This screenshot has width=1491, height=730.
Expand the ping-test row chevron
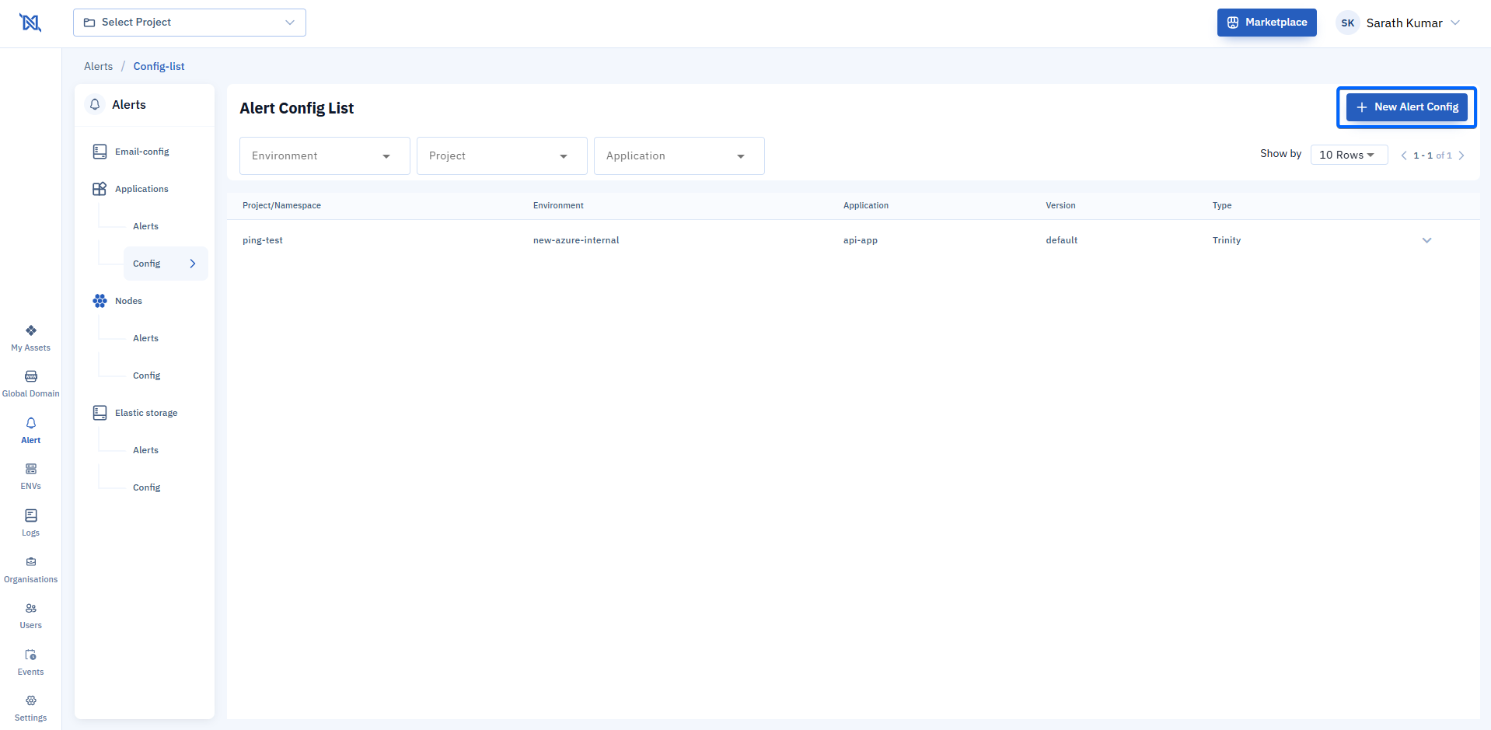coord(1426,240)
